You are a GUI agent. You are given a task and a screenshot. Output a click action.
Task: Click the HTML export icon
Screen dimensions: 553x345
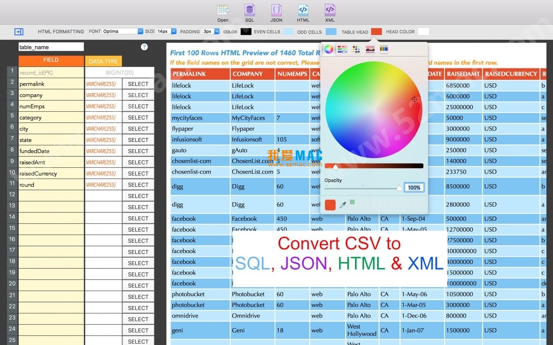[303, 11]
